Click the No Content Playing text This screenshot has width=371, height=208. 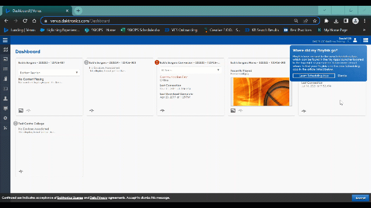tap(31, 79)
